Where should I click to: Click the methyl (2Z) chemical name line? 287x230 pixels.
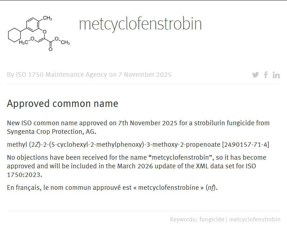coord(113,145)
